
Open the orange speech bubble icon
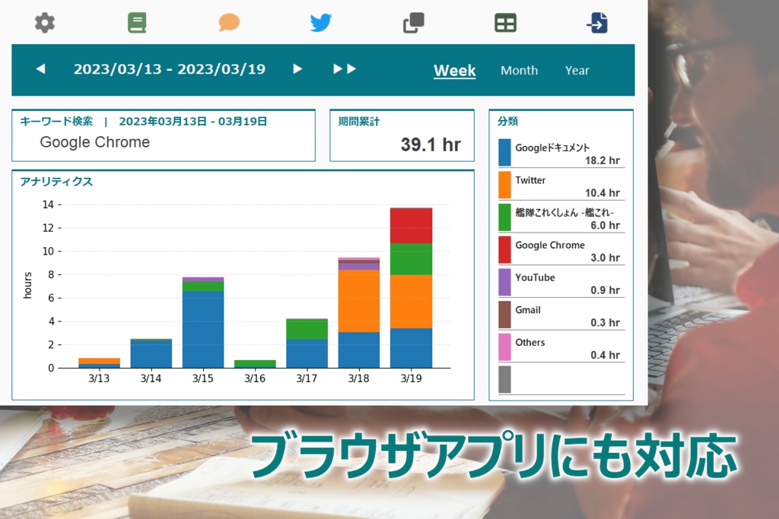tap(229, 23)
